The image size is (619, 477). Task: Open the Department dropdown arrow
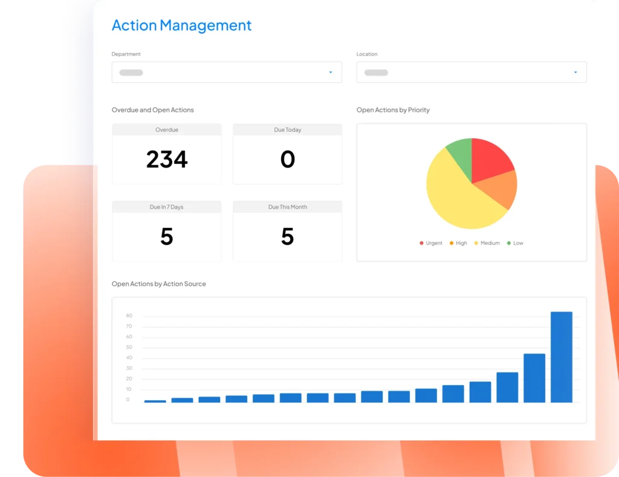pos(331,73)
